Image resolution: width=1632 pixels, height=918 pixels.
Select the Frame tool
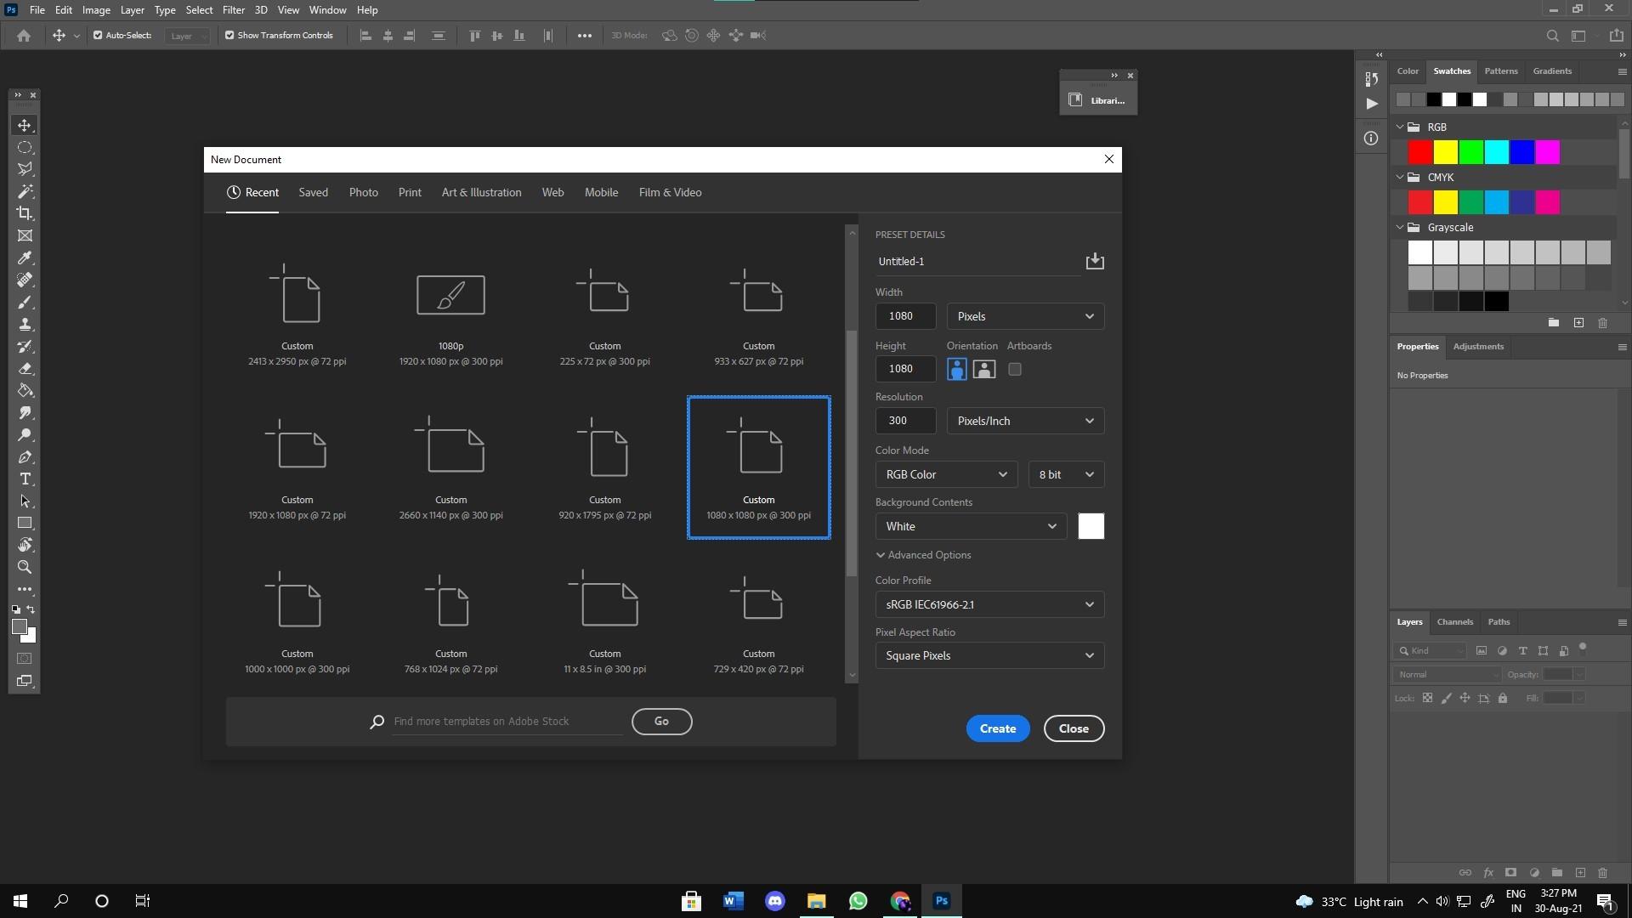[x=25, y=235]
